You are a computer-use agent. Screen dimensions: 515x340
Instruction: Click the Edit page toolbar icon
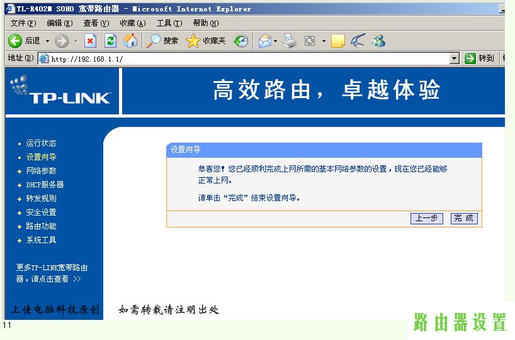tap(310, 41)
